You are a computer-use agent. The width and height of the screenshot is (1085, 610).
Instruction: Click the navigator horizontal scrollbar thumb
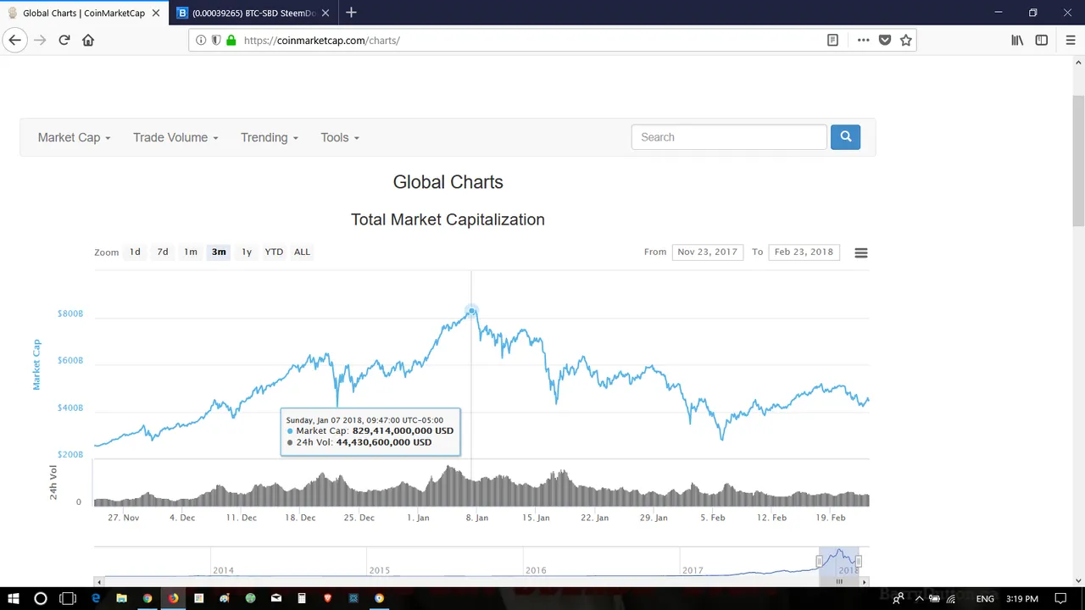coord(839,582)
